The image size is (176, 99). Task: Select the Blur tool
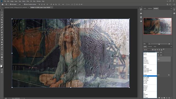click(2, 42)
